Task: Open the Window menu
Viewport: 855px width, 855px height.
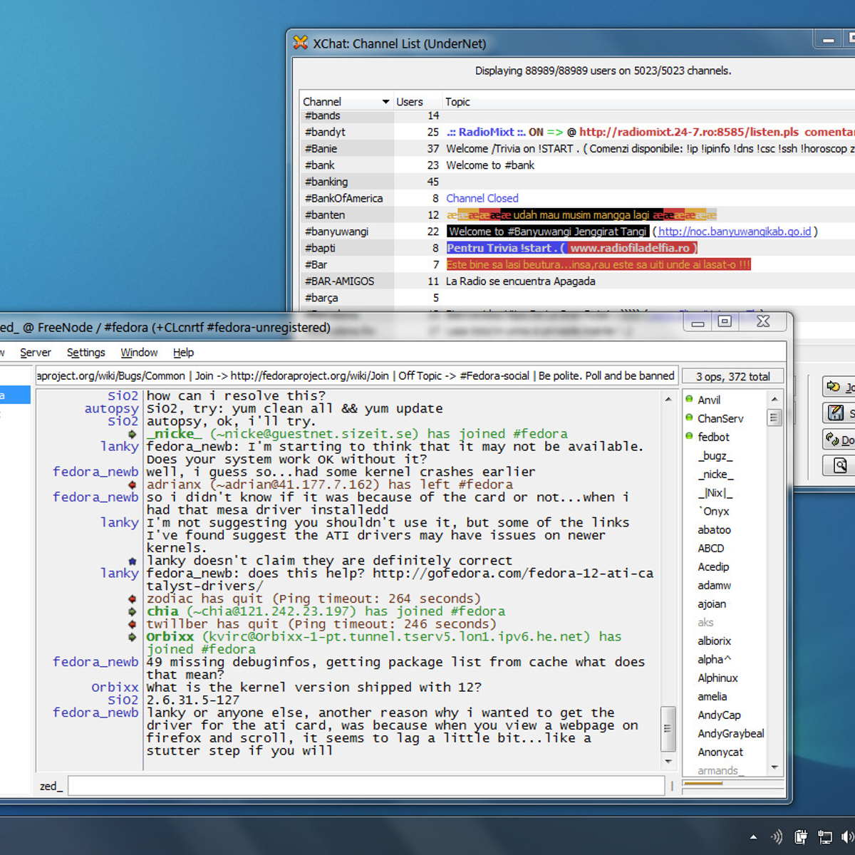Action: coord(139,353)
